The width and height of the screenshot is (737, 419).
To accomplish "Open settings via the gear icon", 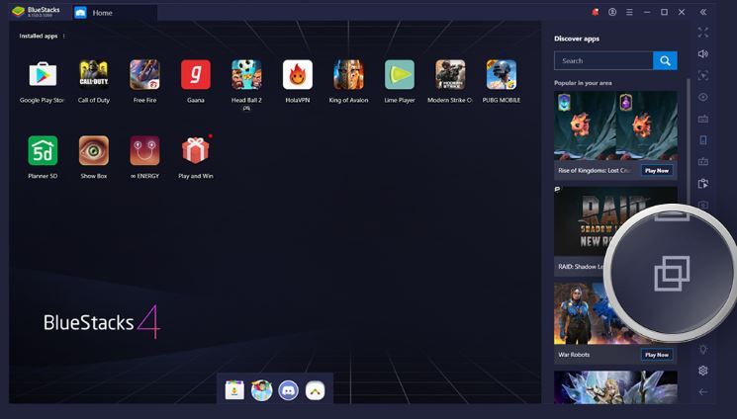I will pos(703,371).
